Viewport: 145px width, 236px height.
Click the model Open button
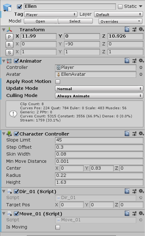[x=41, y=21]
